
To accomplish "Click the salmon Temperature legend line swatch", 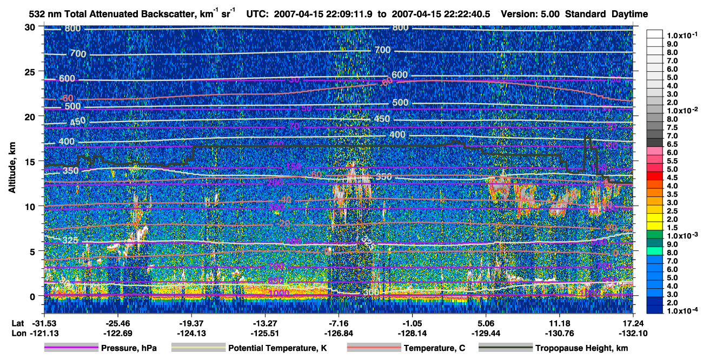I will pos(373,348).
